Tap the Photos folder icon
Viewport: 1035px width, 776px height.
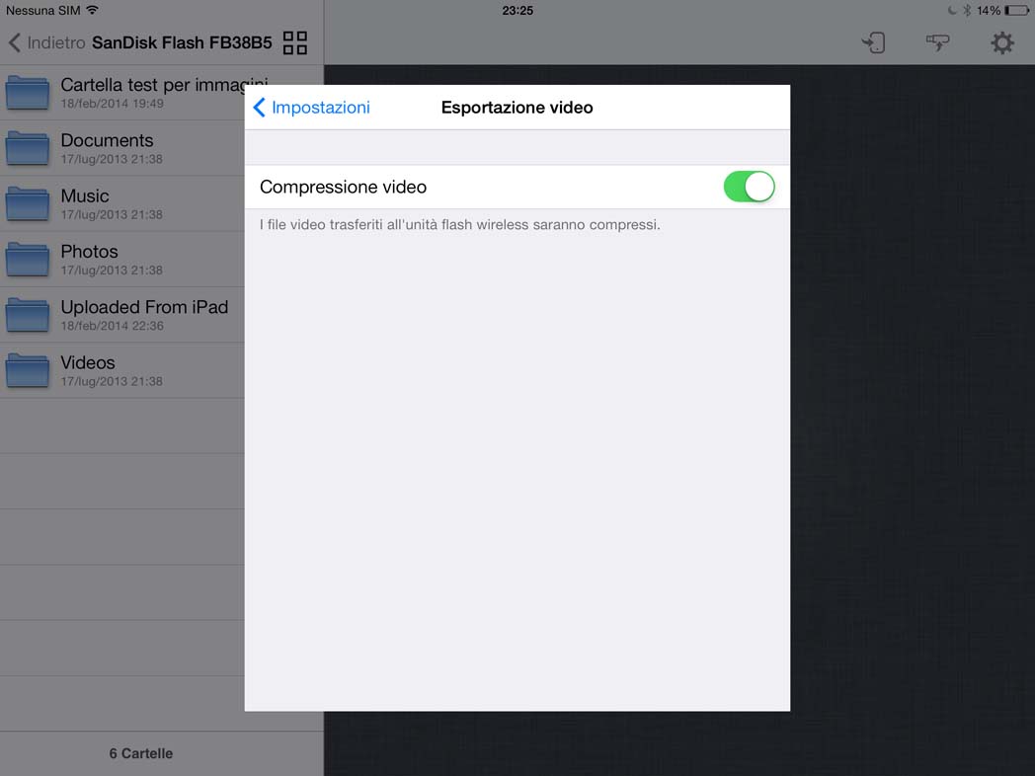click(28, 260)
